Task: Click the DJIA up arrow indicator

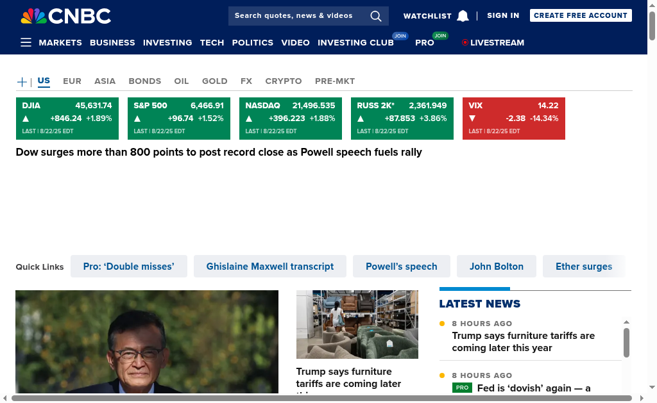Action: click(x=26, y=119)
